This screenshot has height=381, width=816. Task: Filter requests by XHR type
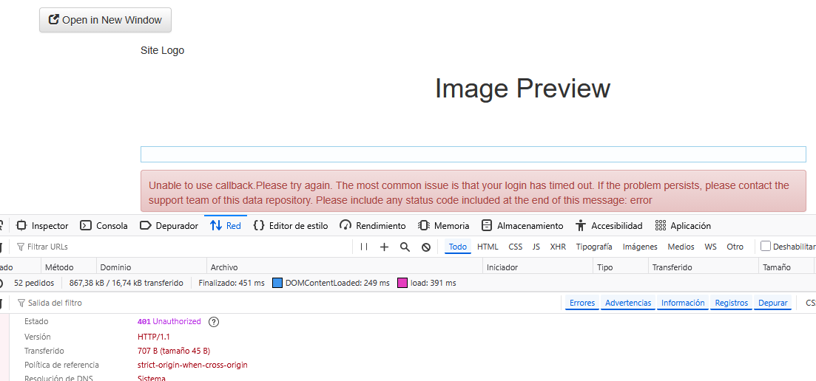coord(558,247)
